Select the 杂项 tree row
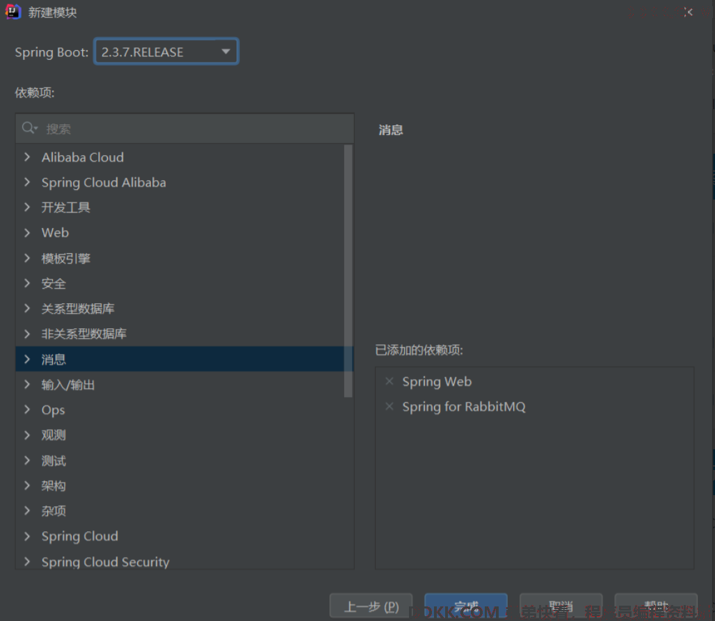 coord(180,510)
